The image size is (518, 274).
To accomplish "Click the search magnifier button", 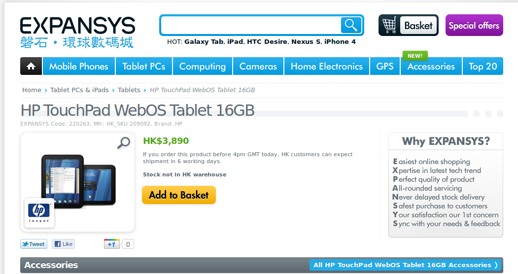I will [x=351, y=25].
